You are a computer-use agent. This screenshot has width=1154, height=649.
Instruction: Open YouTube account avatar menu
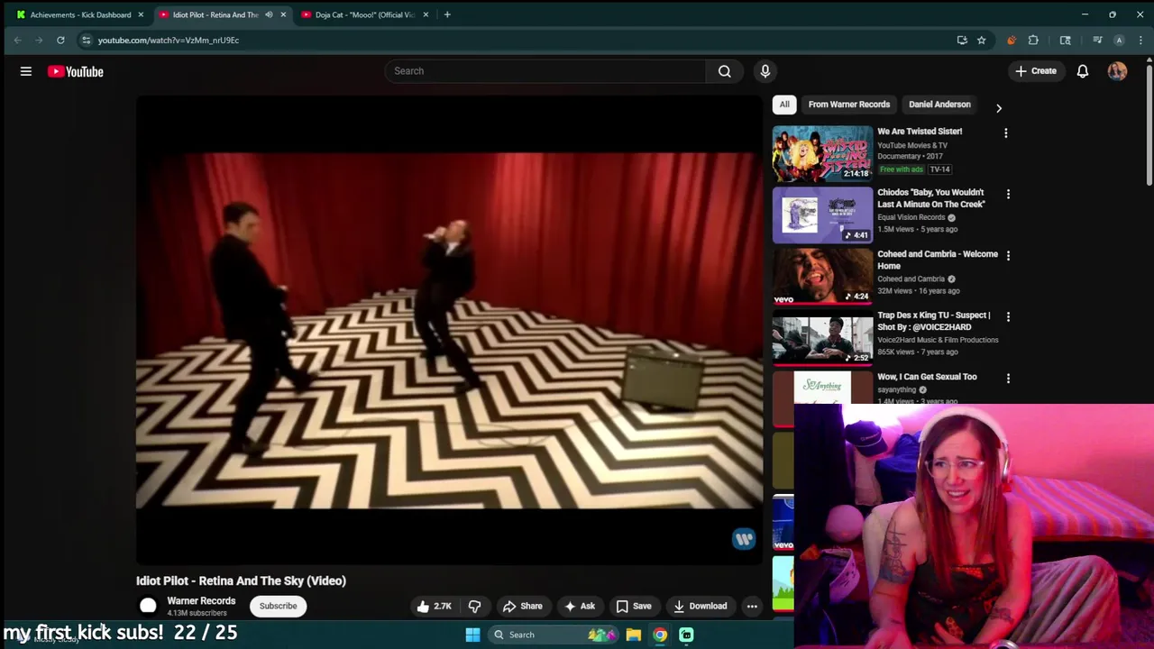(x=1117, y=71)
